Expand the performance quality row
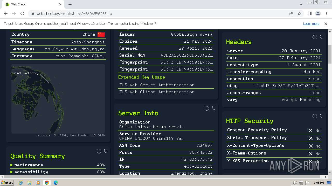 (x=58, y=165)
